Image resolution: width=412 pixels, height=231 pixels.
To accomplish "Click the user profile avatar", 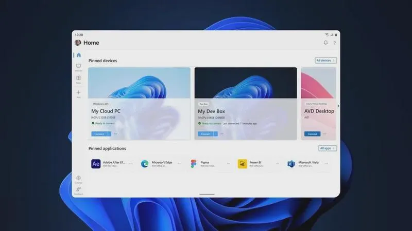I will click(78, 43).
